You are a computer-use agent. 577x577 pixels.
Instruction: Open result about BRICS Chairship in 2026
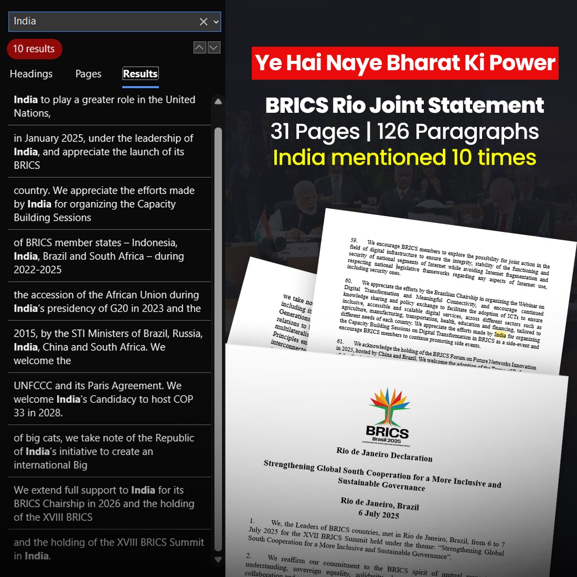click(110, 504)
